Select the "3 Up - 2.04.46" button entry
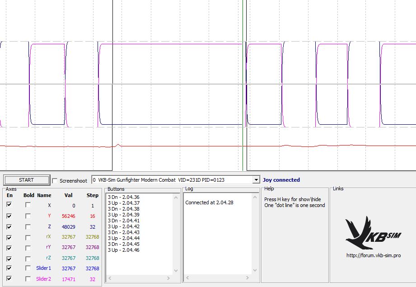The image size is (416, 287). pos(123,250)
